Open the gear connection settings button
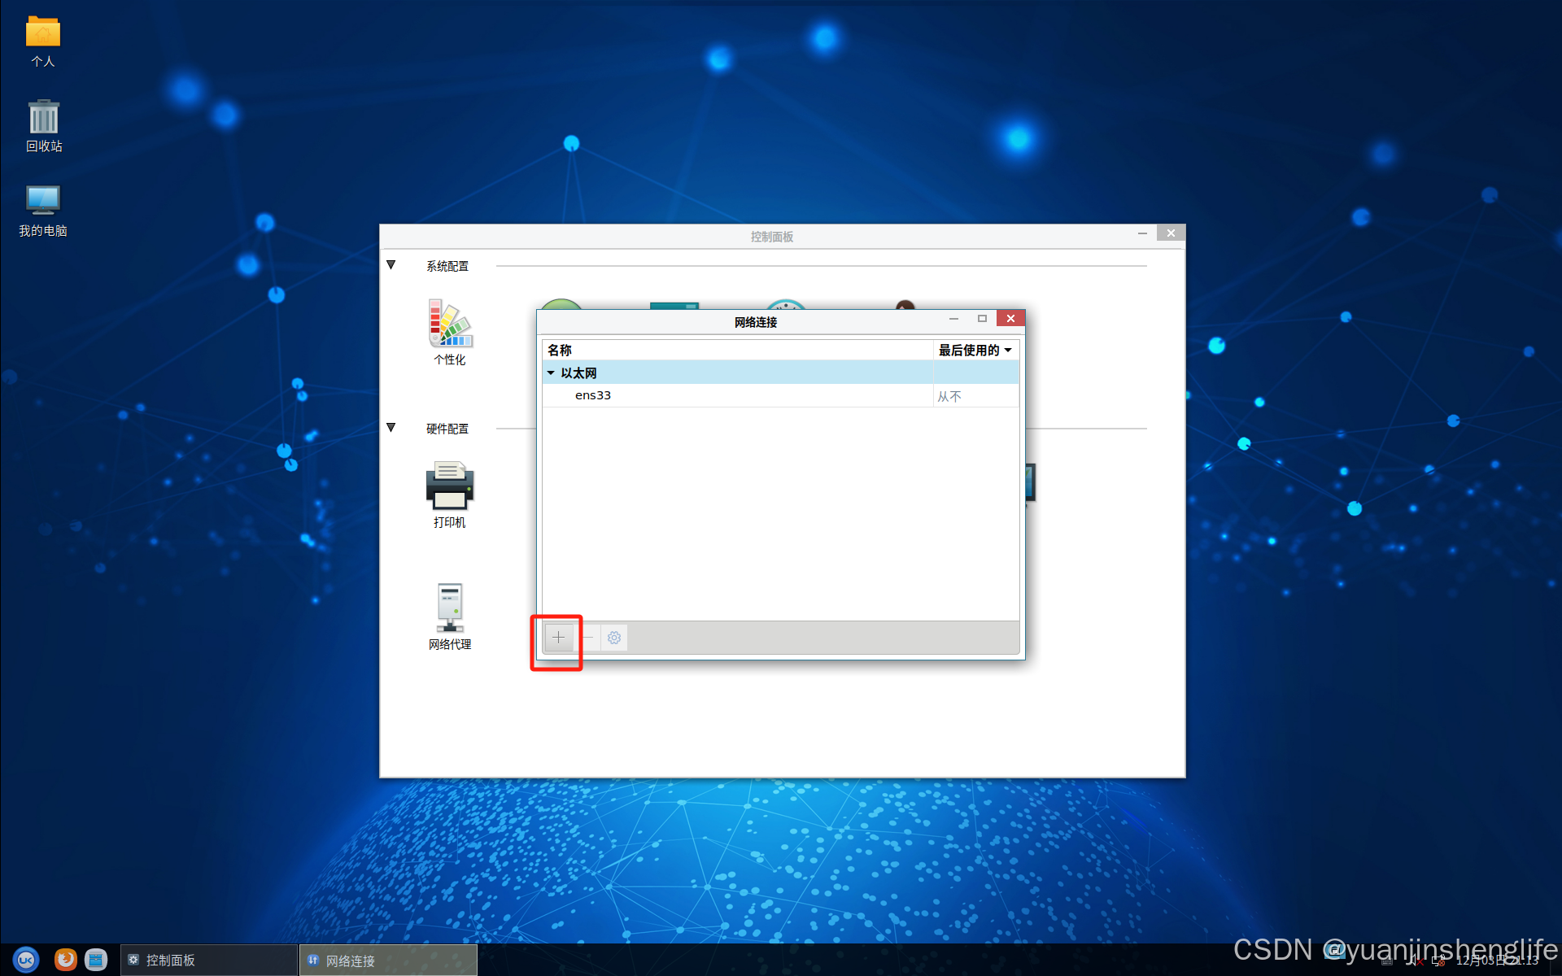The width and height of the screenshot is (1562, 976). [614, 638]
